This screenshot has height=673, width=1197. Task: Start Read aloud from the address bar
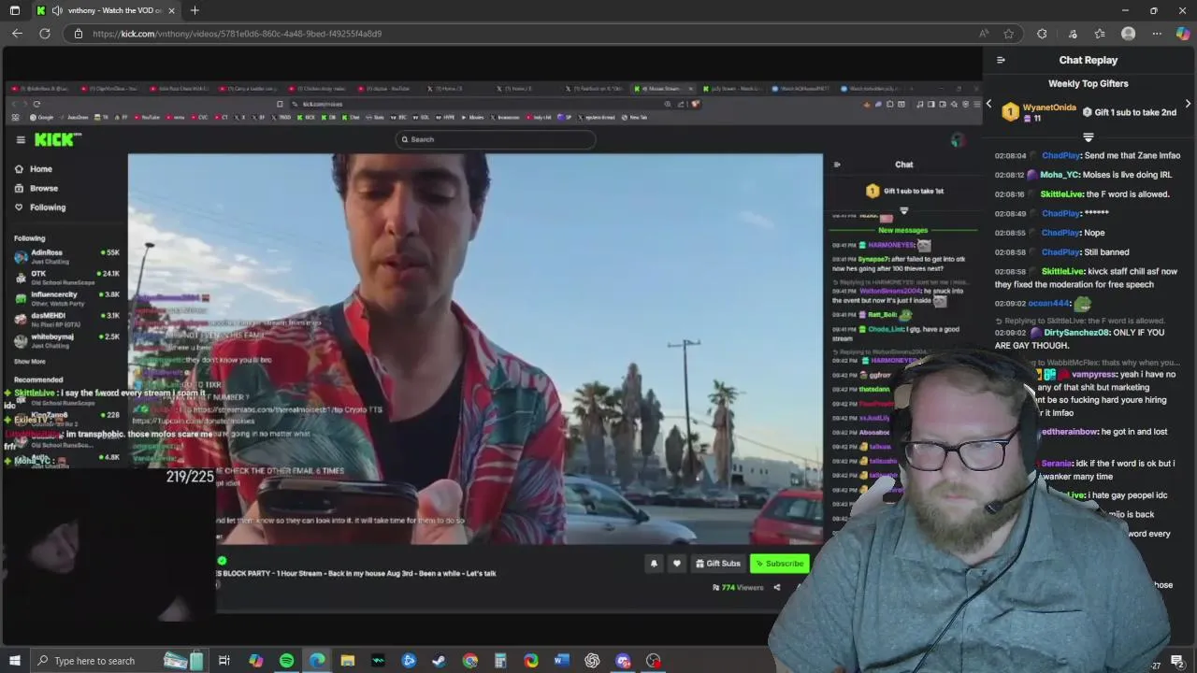pos(984,34)
